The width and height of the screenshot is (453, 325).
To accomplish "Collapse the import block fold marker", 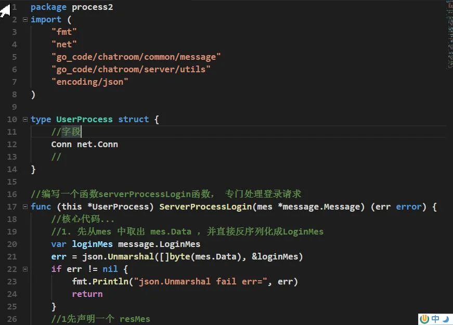I will tap(25, 19).
